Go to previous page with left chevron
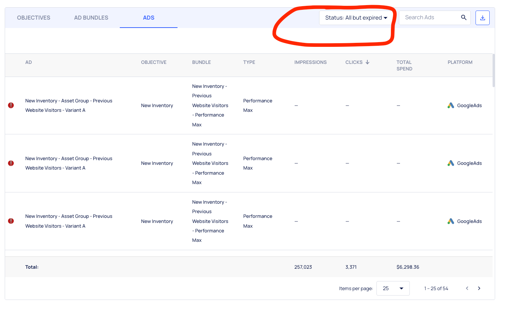Viewport: 510px width, 321px height. pos(467,288)
